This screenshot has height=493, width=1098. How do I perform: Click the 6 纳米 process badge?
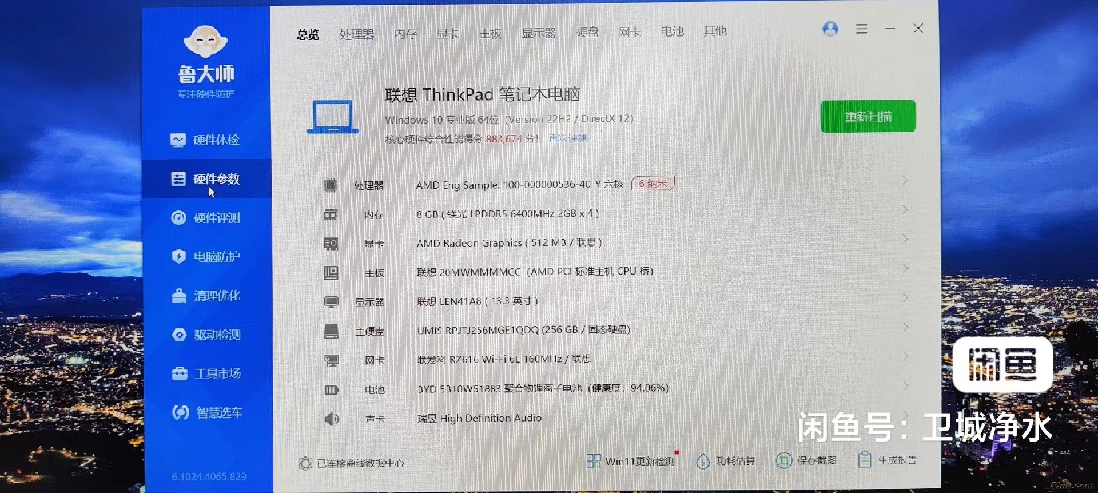(x=653, y=183)
